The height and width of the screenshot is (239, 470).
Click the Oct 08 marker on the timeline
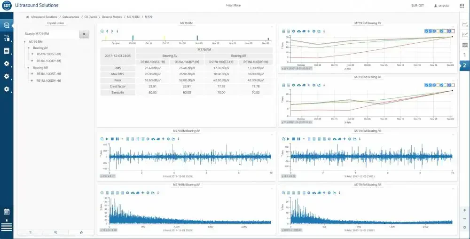pos(133,38)
